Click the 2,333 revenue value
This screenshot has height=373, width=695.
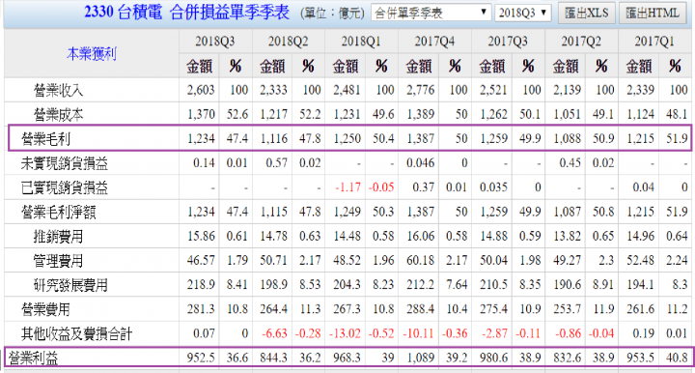click(x=273, y=90)
